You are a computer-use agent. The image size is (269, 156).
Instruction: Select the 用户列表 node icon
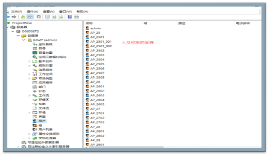pyautogui.click(x=35, y=130)
